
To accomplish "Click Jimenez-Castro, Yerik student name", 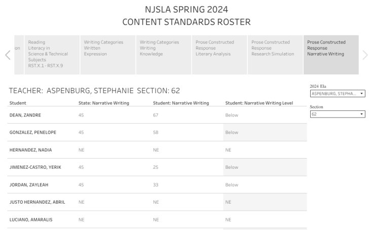I will (35, 167).
